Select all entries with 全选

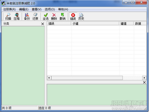46,17
